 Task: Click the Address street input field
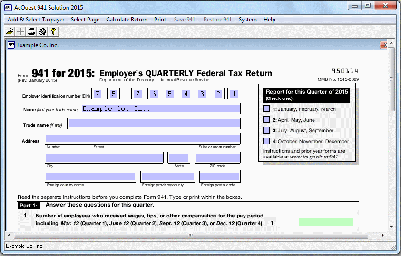(x=143, y=138)
